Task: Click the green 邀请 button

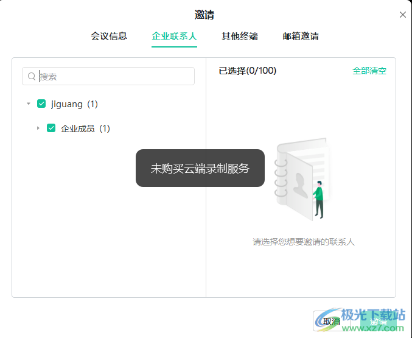Action: [378, 321]
